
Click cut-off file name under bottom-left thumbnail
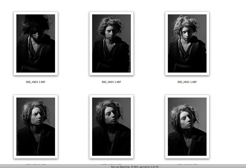click(x=36, y=164)
